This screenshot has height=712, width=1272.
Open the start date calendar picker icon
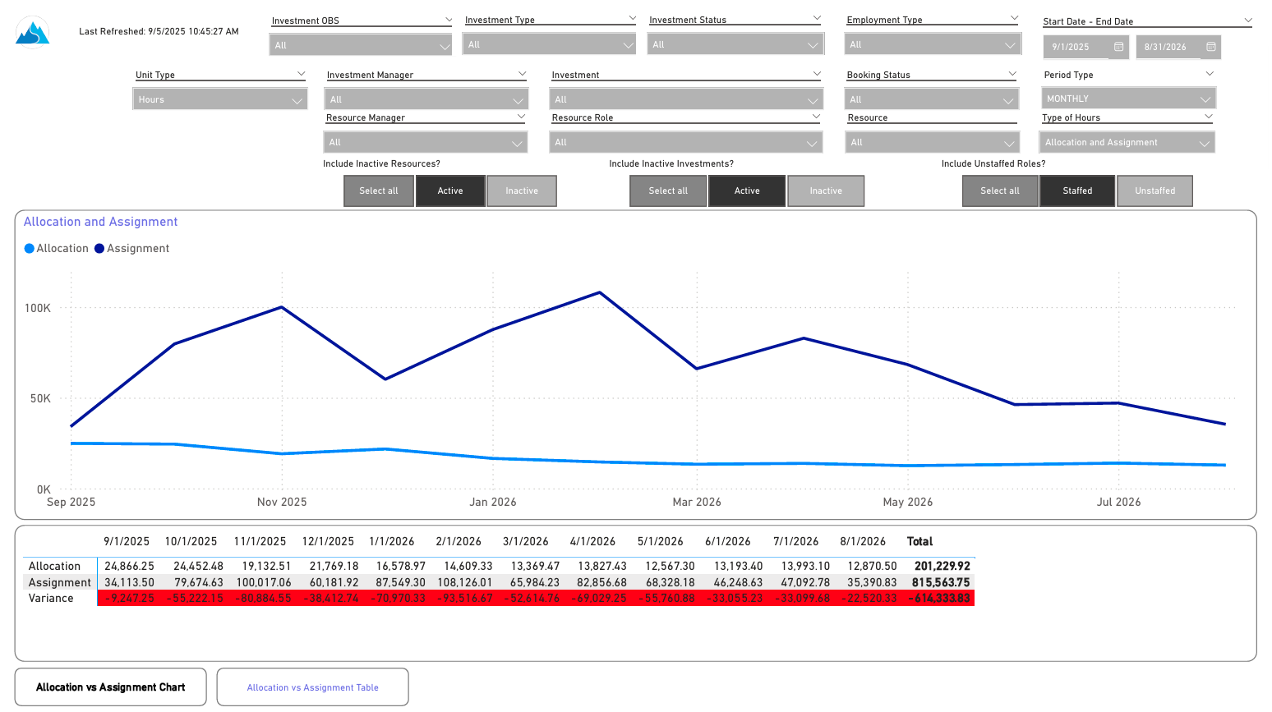pyautogui.click(x=1118, y=47)
